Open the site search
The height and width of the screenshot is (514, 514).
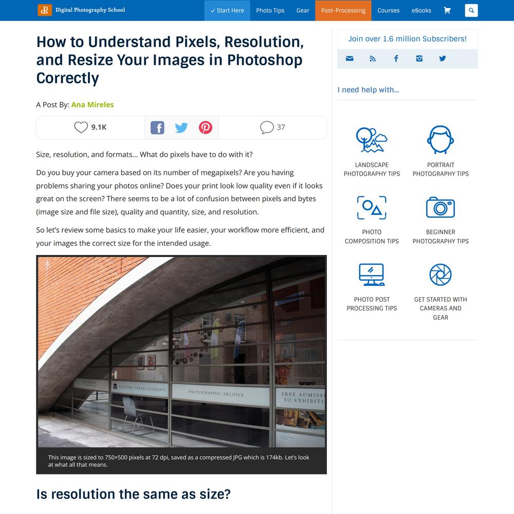point(471,10)
